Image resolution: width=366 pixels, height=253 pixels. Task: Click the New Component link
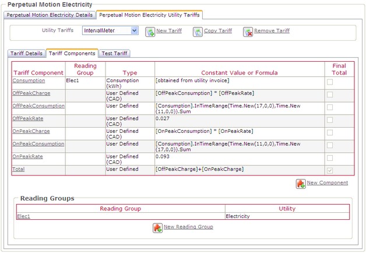pyautogui.click(x=328, y=182)
